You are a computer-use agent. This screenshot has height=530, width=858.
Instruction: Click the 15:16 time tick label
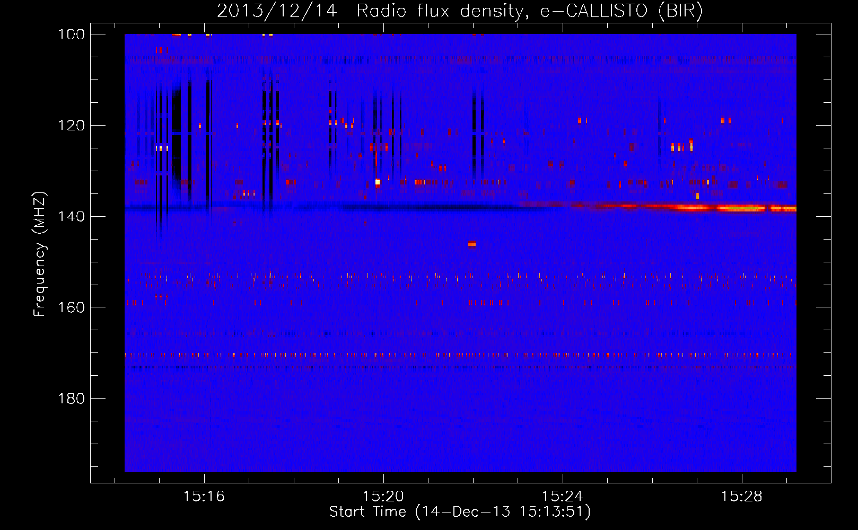[x=204, y=496]
